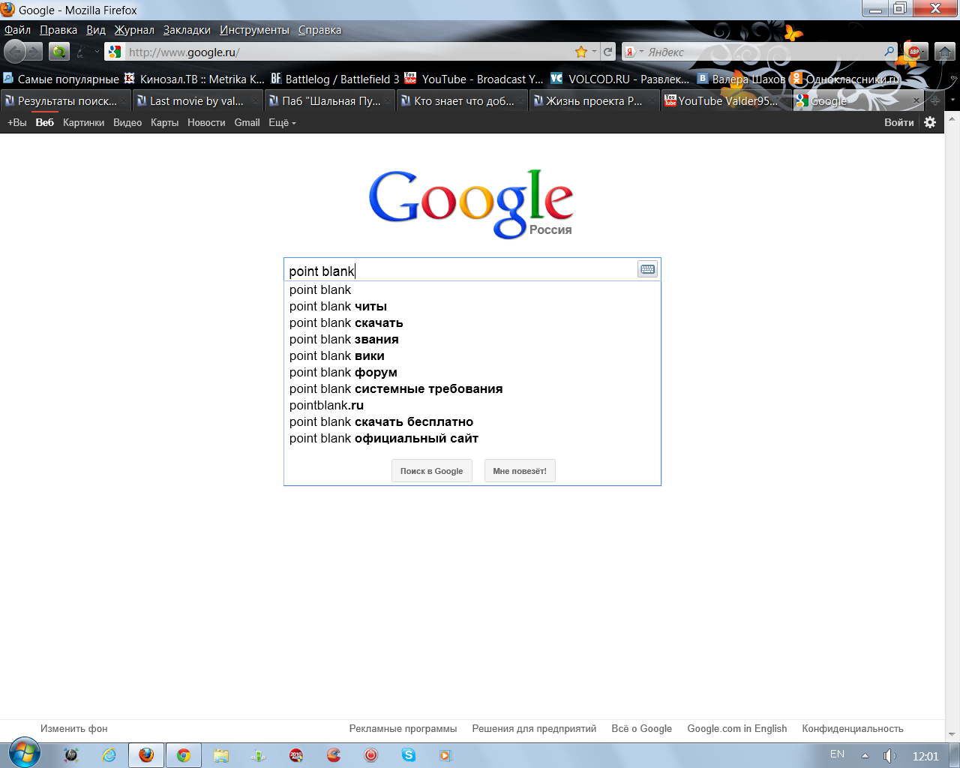Switch to Firefox in the taskbar

coord(146,755)
